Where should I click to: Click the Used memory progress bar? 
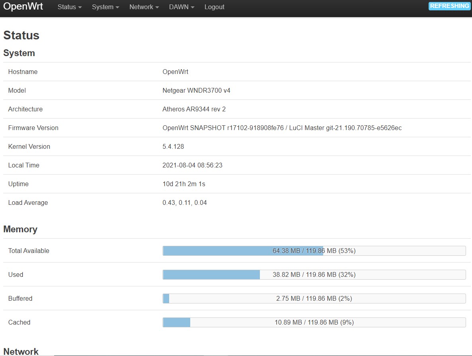(x=314, y=274)
